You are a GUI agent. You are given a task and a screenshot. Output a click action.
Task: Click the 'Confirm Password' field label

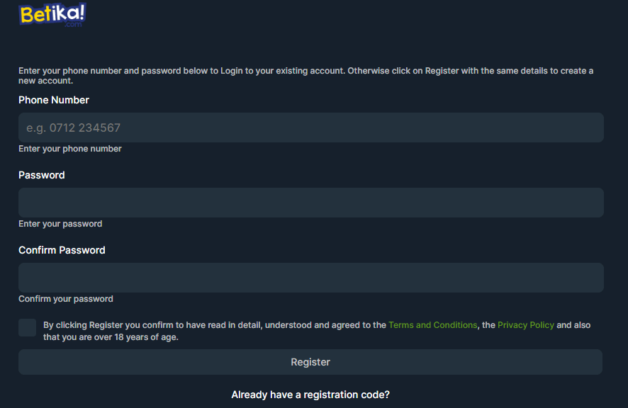click(x=62, y=250)
